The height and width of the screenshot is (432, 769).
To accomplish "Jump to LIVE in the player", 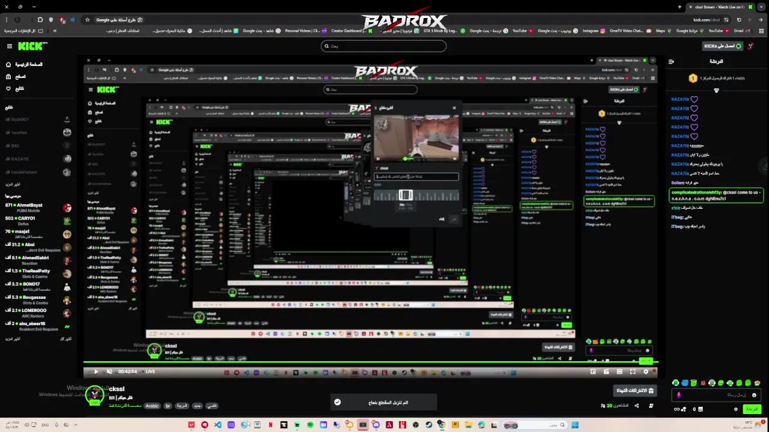I will click(x=148, y=371).
